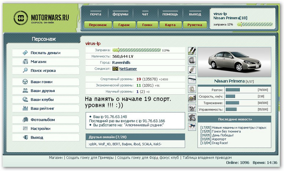Open the engine part icon
Screen dimensions: 284x171
click(192, 99)
